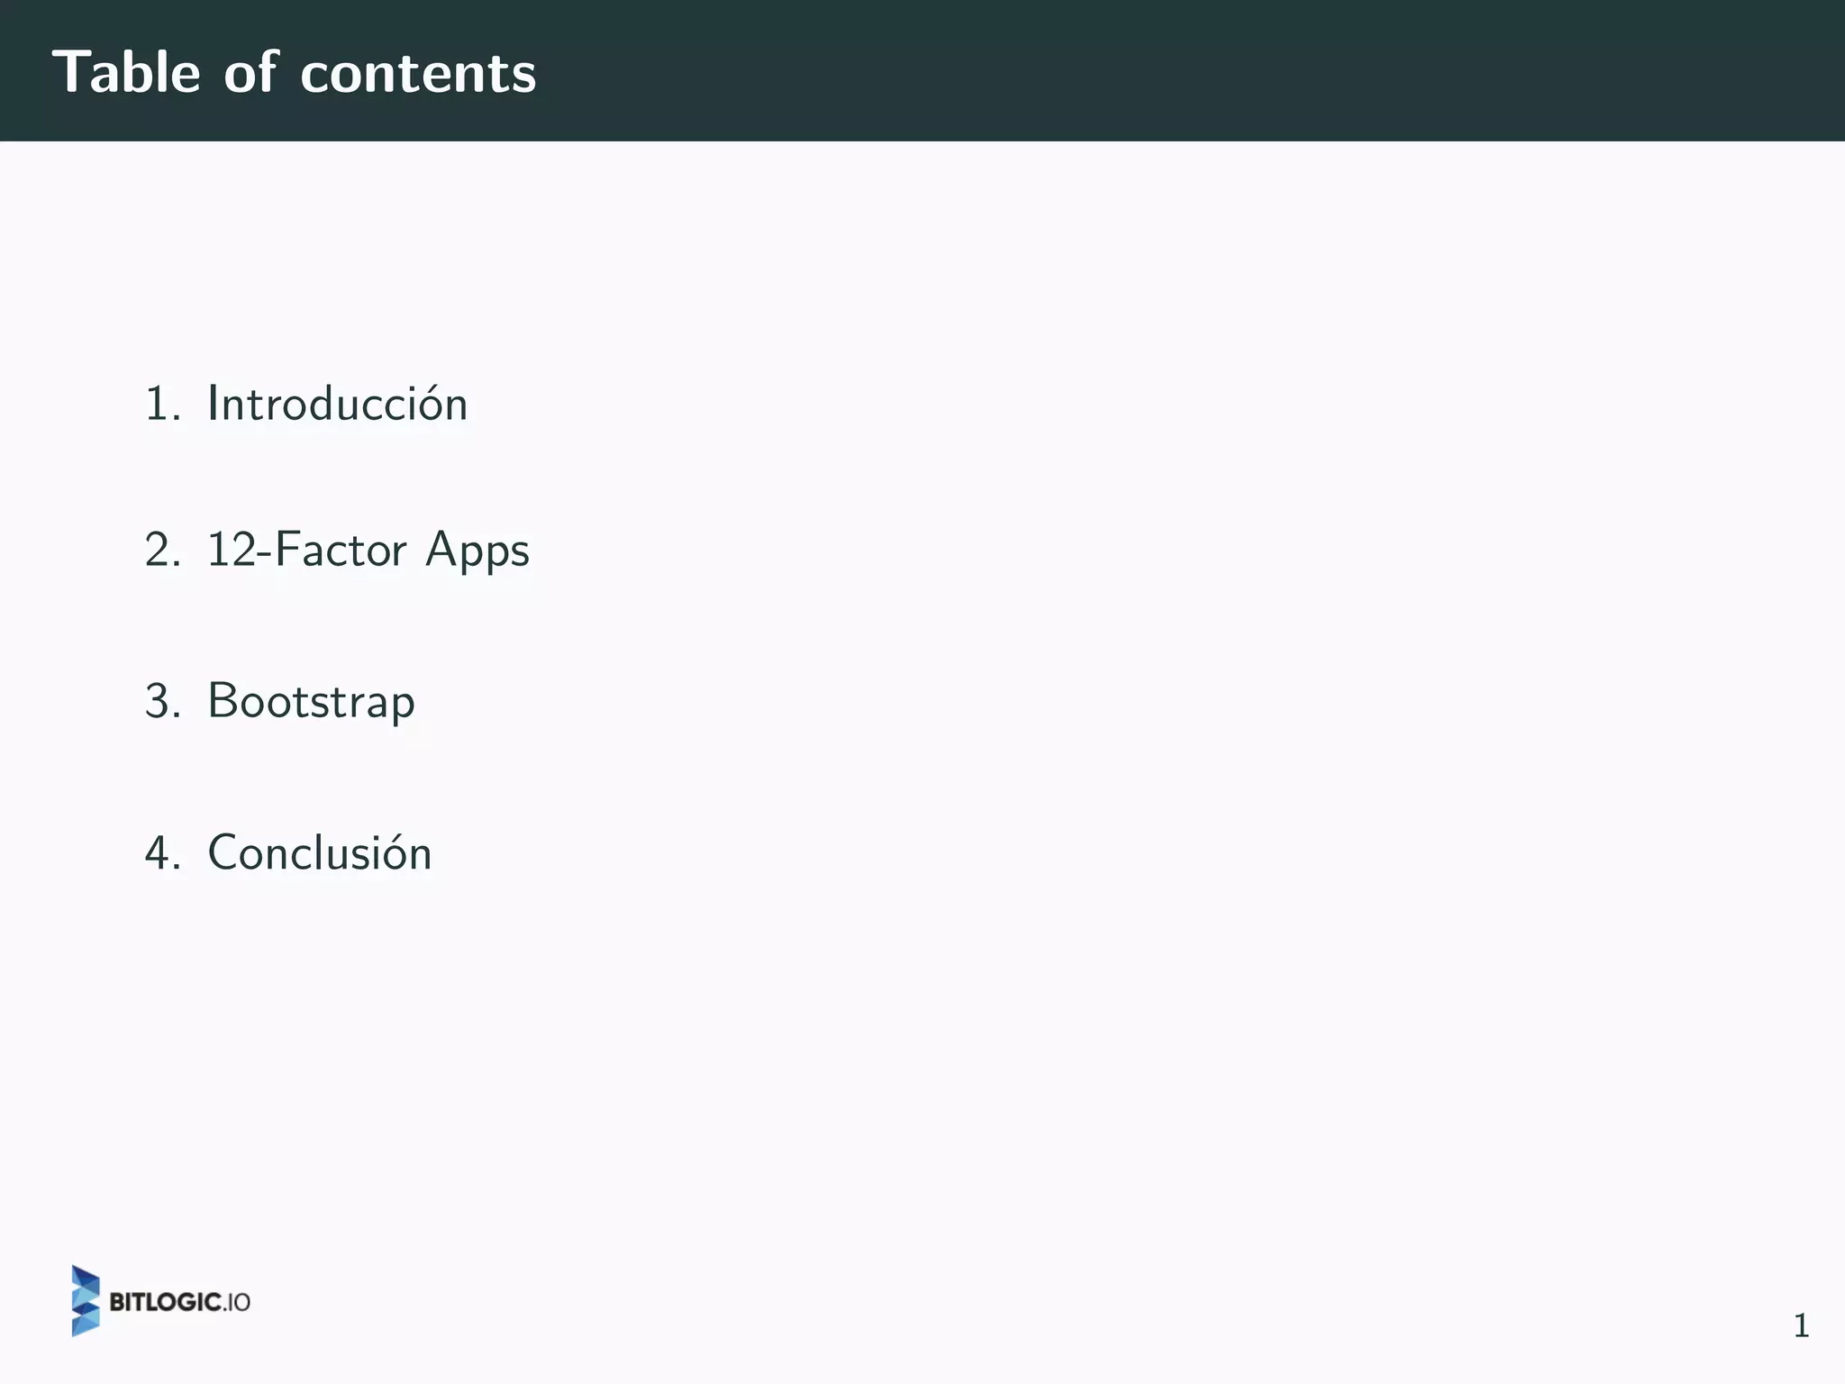Click the capital "I" of Introducción

pos(214,404)
